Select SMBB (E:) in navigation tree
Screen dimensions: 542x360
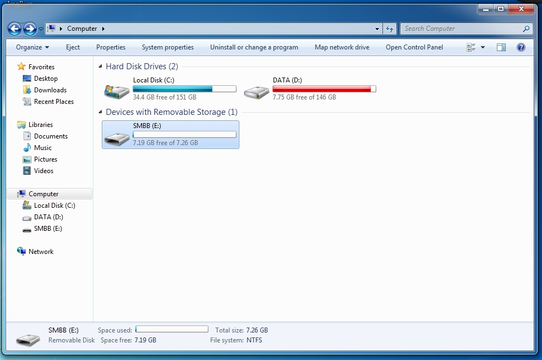pos(48,229)
